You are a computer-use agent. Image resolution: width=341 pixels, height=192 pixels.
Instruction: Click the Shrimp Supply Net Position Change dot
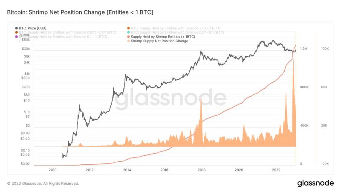click(x=128, y=41)
